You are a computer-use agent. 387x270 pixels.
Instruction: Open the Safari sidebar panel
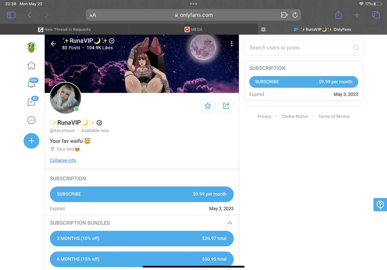click(11, 15)
